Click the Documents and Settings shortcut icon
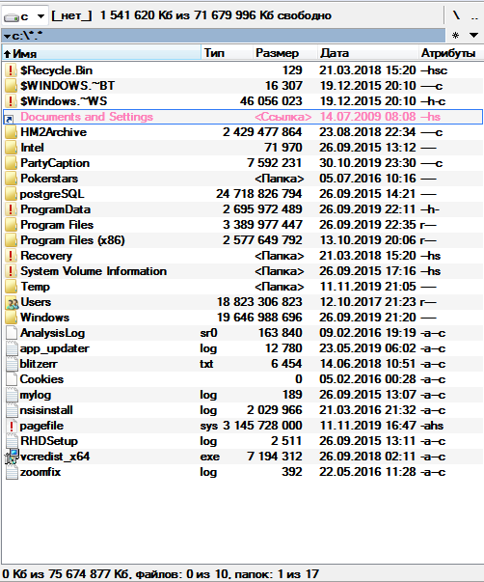 [9, 118]
